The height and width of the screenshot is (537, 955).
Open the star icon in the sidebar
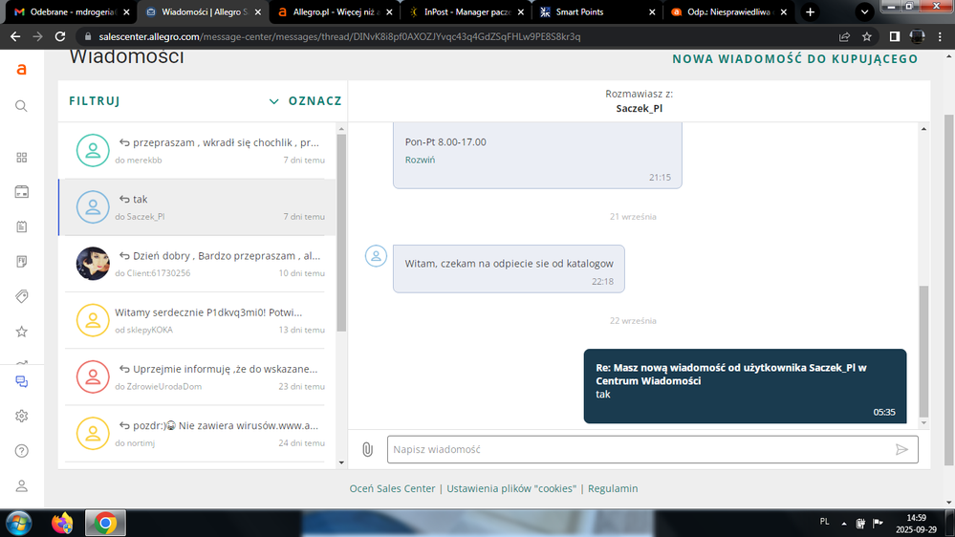click(21, 332)
